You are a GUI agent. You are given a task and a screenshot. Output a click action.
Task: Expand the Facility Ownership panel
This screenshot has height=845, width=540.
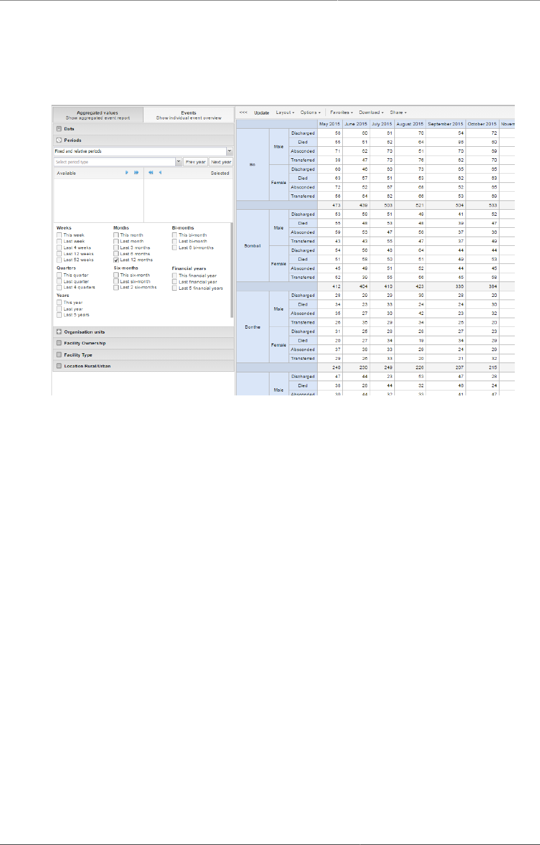click(143, 343)
